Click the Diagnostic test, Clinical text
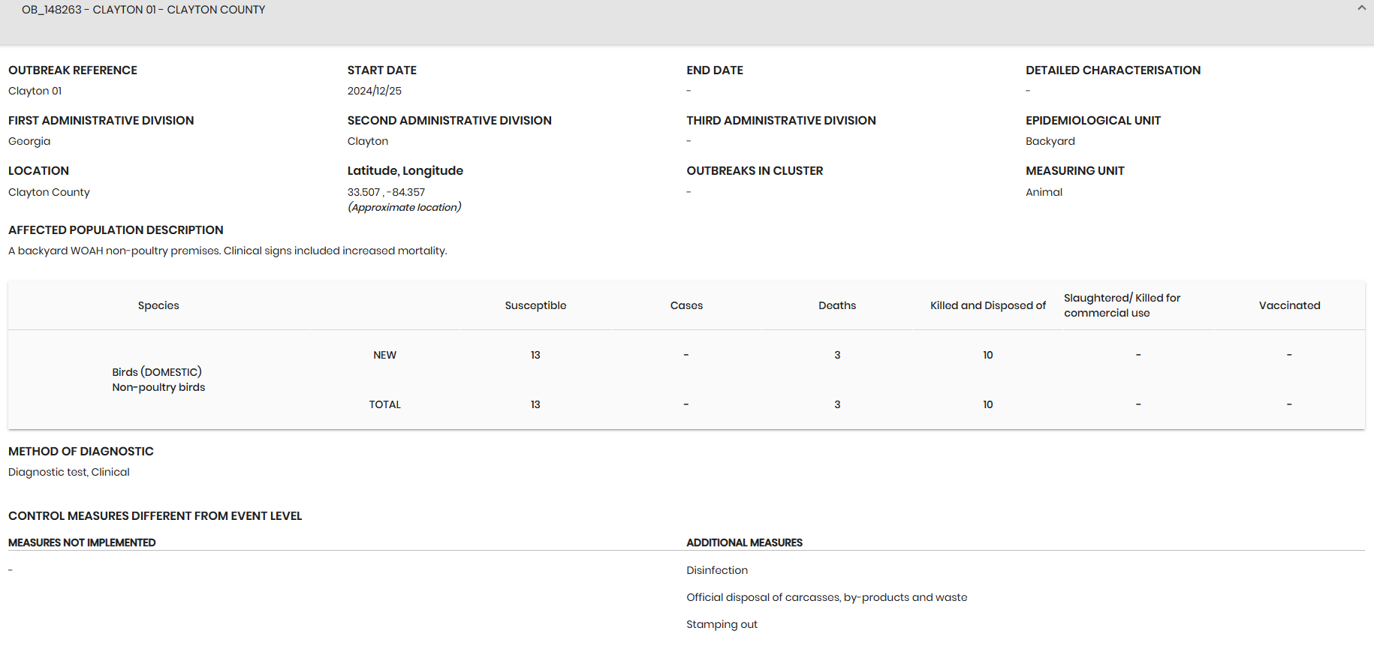 (x=69, y=472)
